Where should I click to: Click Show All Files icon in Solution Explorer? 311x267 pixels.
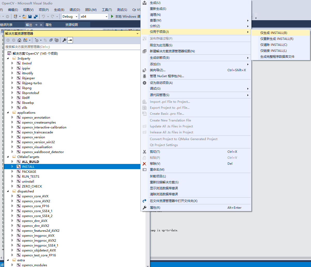tap(57, 40)
